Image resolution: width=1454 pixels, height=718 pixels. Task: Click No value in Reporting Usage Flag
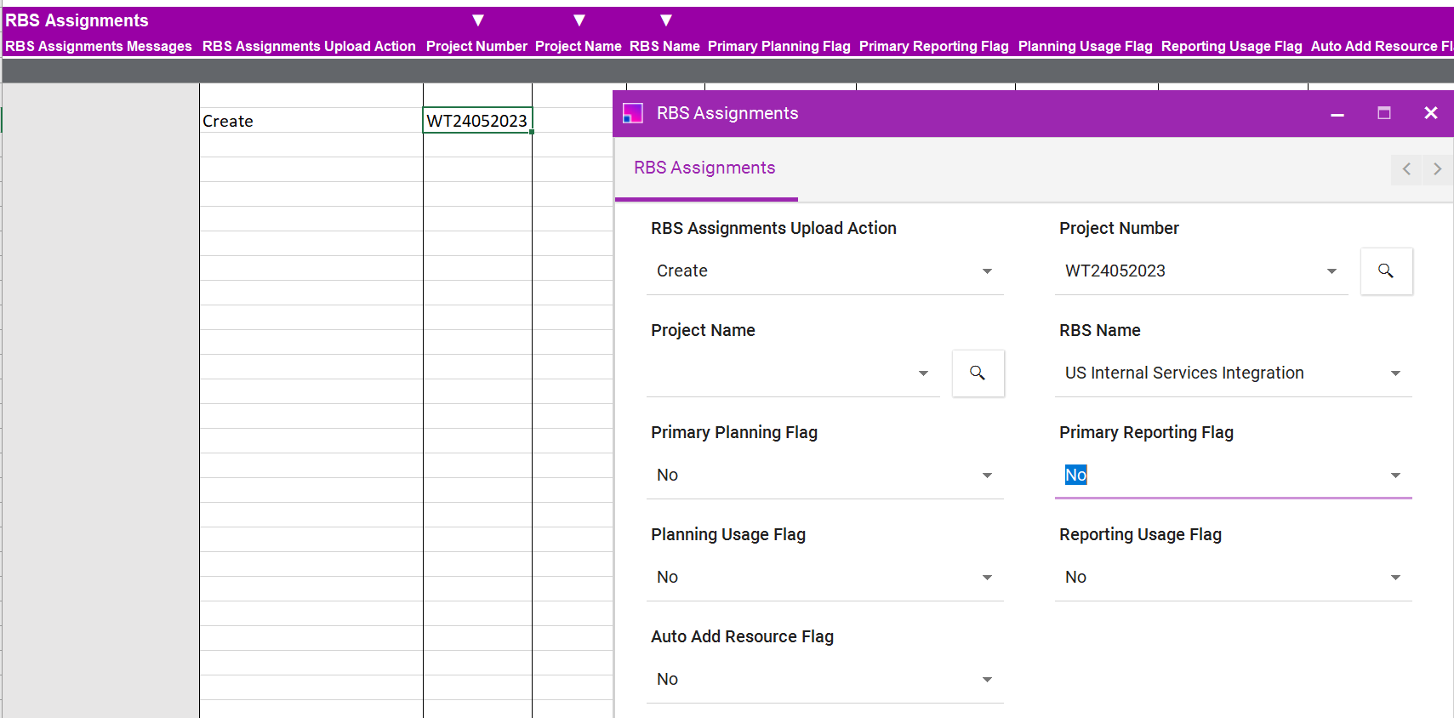click(x=1076, y=578)
